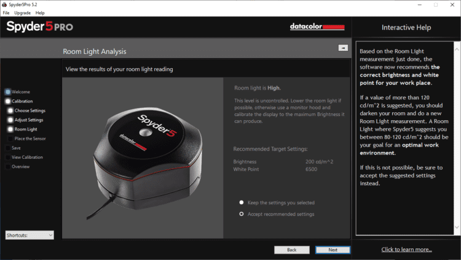This screenshot has height=260, width=461.
Task: Click the View Calibration step indicator
Action: (8, 158)
